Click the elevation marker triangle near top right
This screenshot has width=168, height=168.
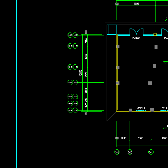165,20
